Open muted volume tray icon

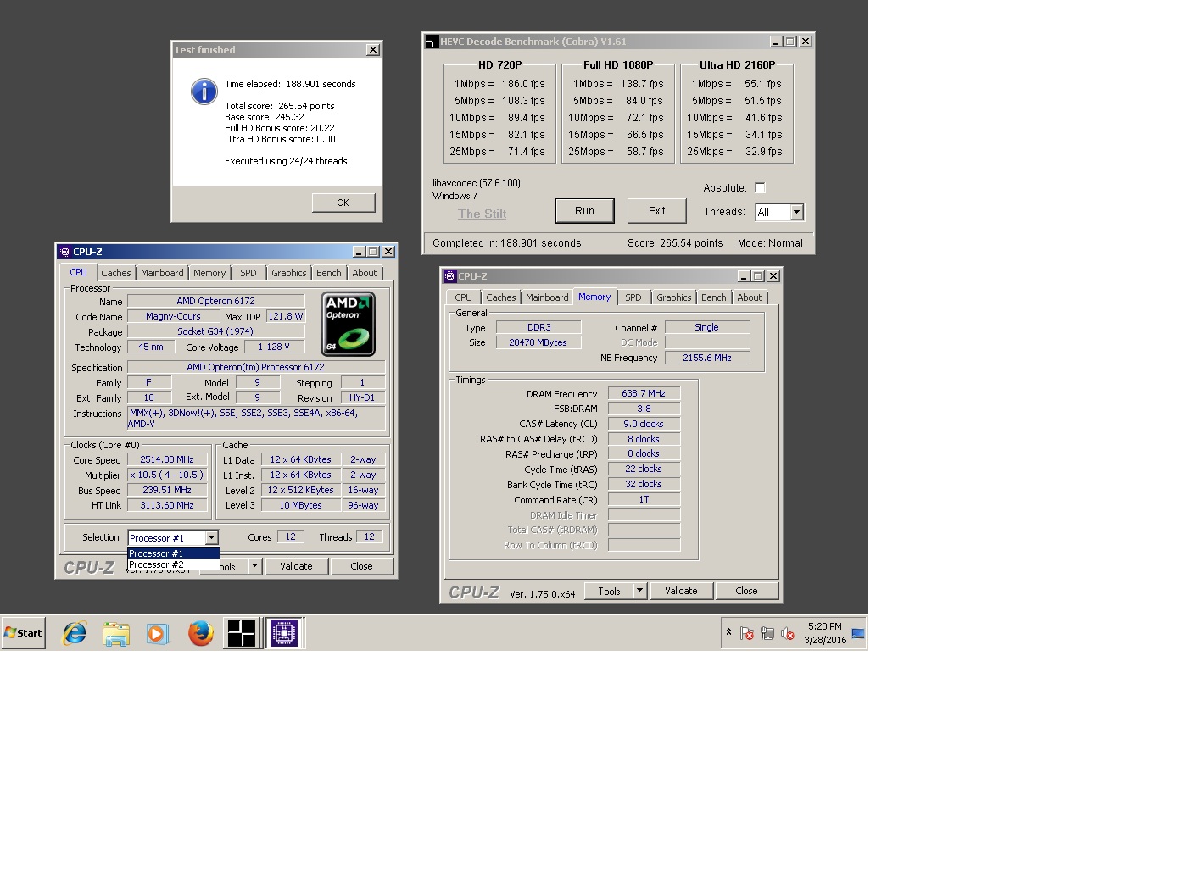pos(788,633)
